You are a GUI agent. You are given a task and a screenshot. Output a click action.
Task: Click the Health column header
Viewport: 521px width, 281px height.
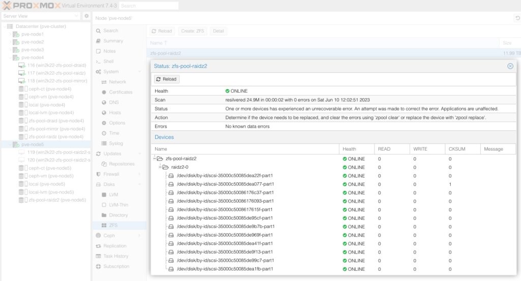(357, 149)
